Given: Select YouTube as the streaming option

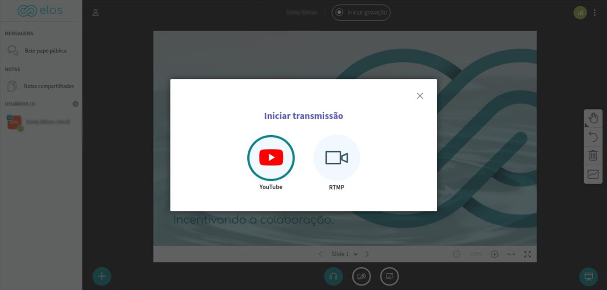Looking at the screenshot, I should [x=271, y=158].
